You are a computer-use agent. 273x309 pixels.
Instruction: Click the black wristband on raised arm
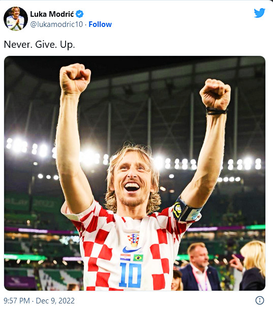pyautogui.click(x=217, y=111)
